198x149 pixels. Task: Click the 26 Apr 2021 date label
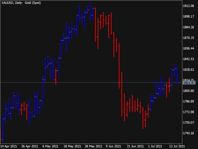tap(30, 146)
